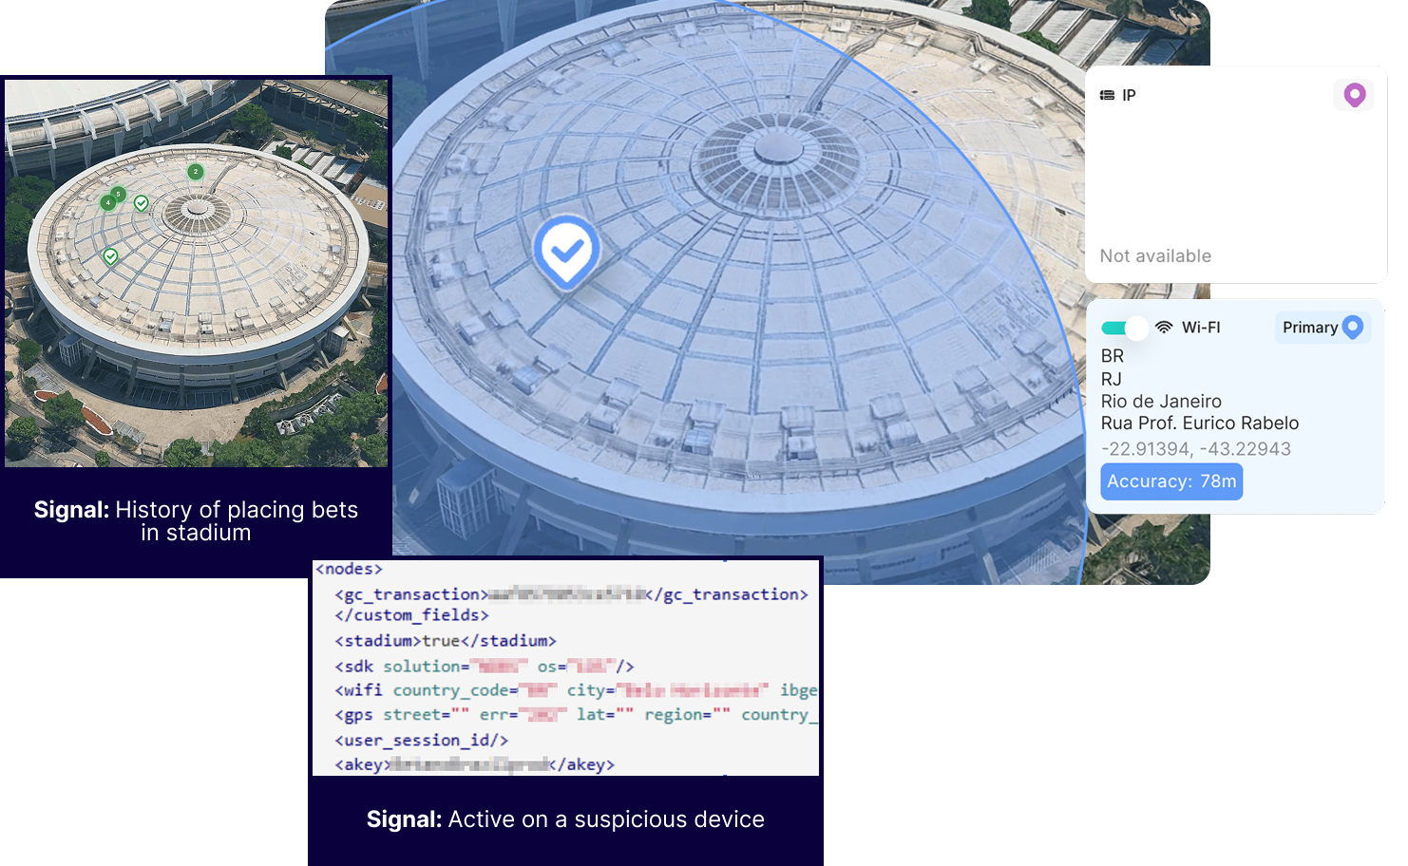Click upper green checkmark pin on thumbnail

(x=142, y=203)
